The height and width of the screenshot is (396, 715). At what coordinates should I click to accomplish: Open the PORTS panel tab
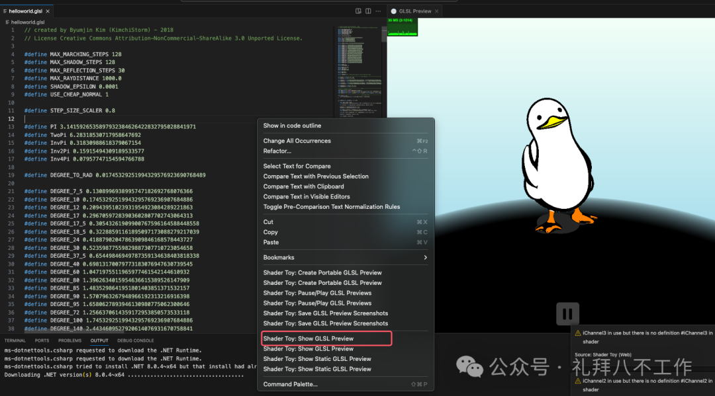pyautogui.click(x=42, y=340)
